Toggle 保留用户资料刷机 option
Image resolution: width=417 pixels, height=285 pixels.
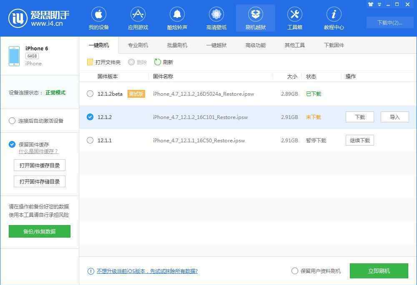(295, 271)
